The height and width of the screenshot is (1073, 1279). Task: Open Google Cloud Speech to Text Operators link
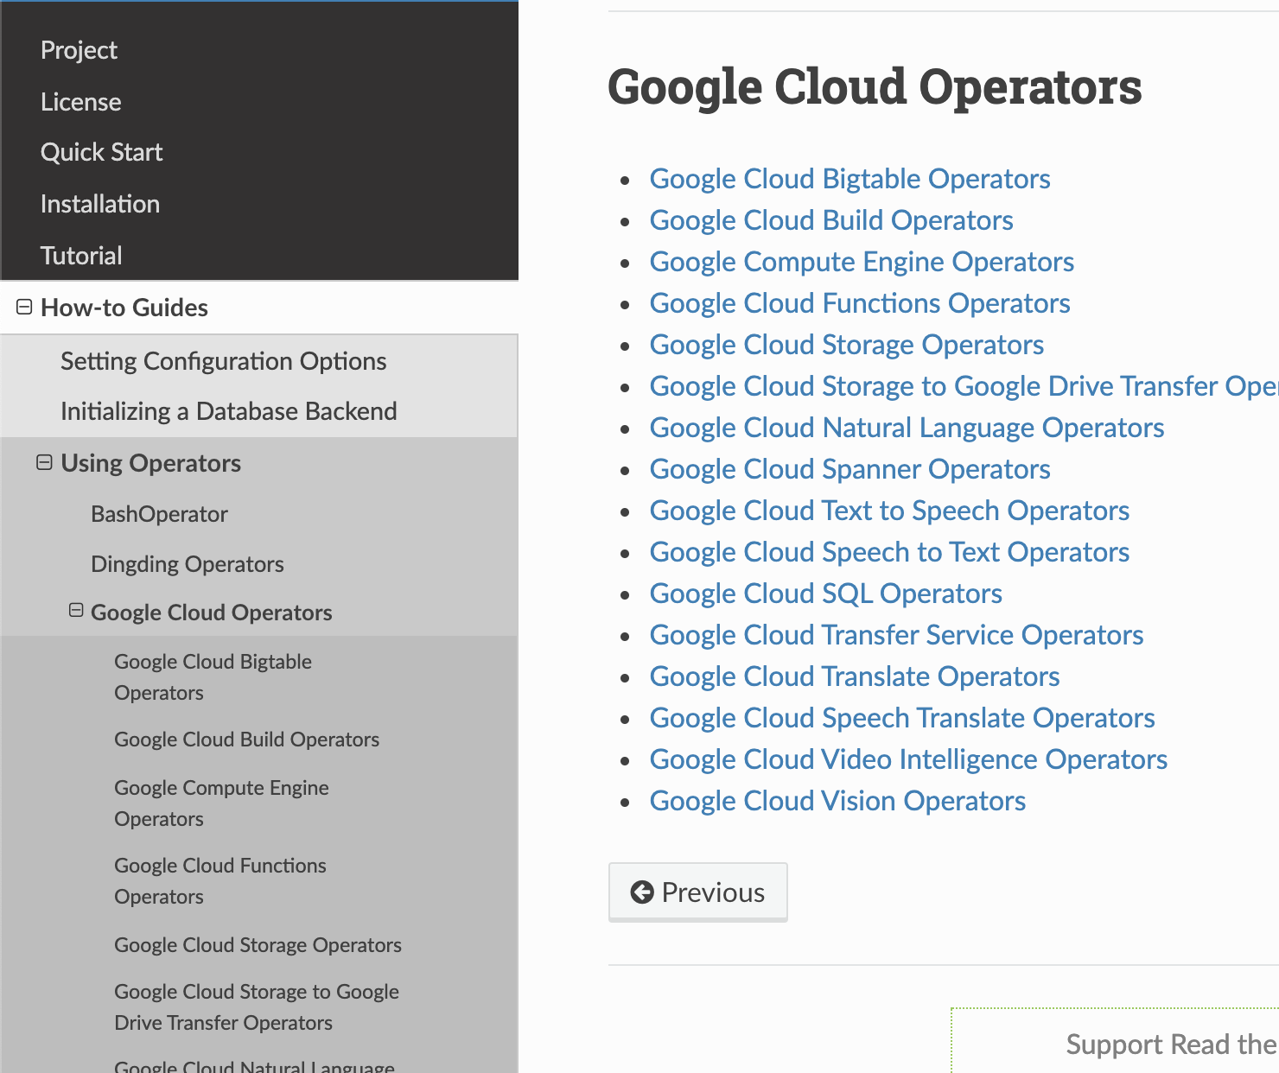click(x=889, y=552)
